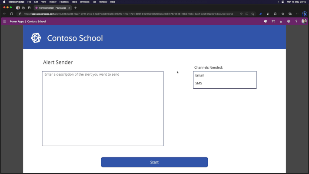Click Contoso School in the purple header
Image resolution: width=309 pixels, height=174 pixels.
tap(37, 21)
